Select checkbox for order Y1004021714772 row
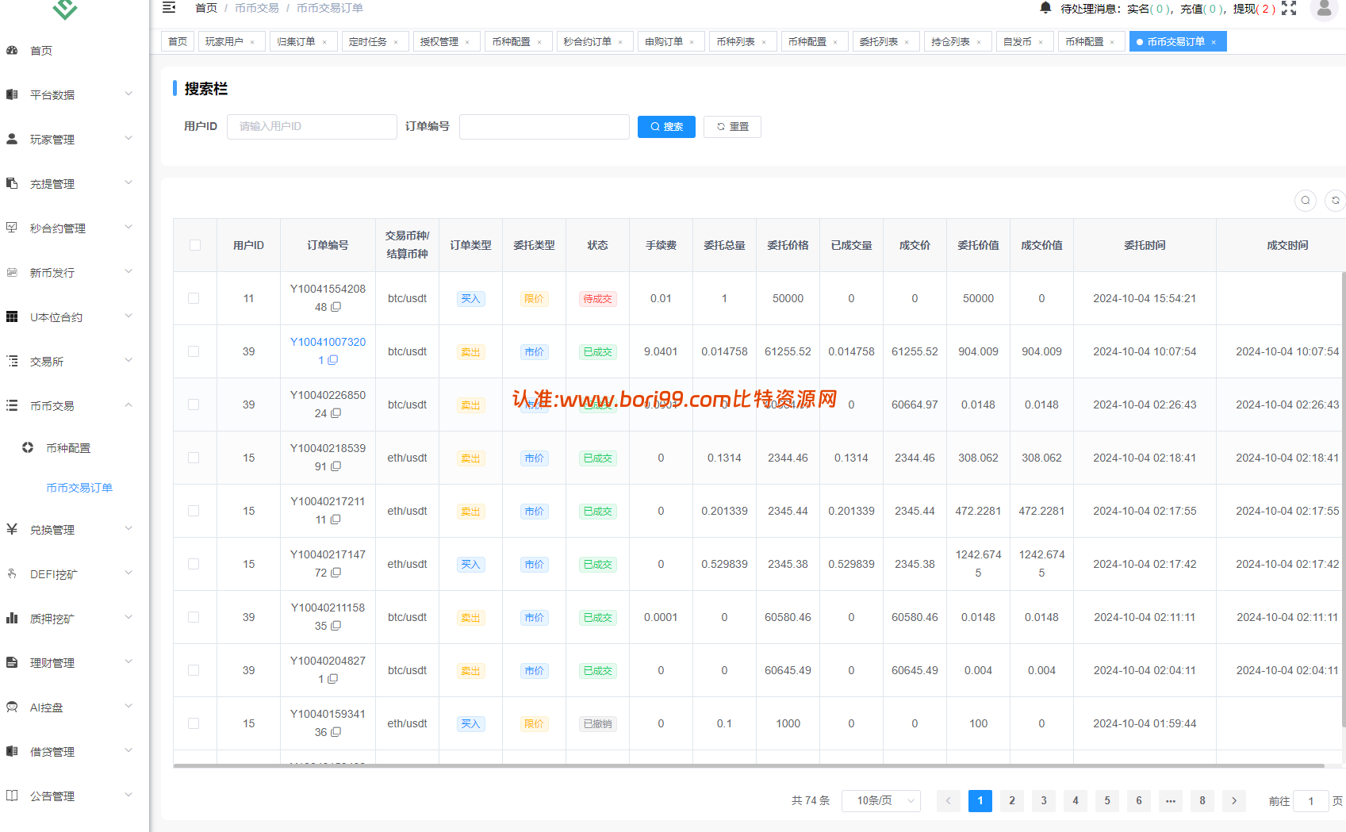The height and width of the screenshot is (832, 1346). coord(194,564)
